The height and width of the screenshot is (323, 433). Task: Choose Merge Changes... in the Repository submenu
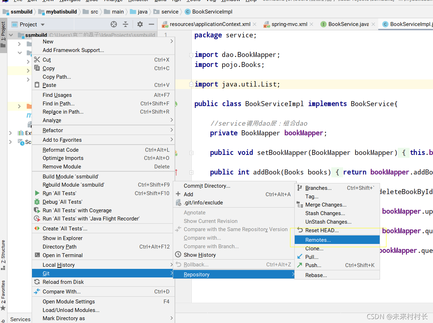[337, 205]
